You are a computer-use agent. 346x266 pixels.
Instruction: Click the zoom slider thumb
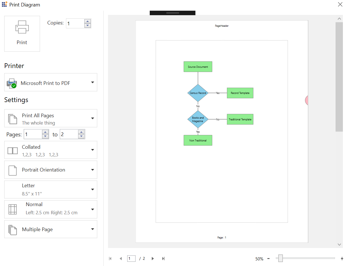point(280,258)
